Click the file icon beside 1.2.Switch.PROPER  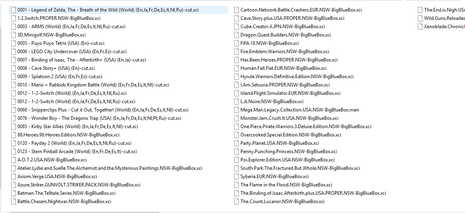tap(13, 18)
